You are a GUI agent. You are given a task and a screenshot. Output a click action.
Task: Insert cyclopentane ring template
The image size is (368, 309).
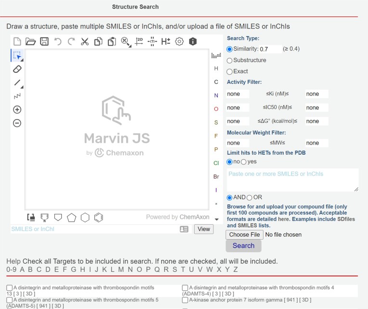pyautogui.click(x=71, y=217)
